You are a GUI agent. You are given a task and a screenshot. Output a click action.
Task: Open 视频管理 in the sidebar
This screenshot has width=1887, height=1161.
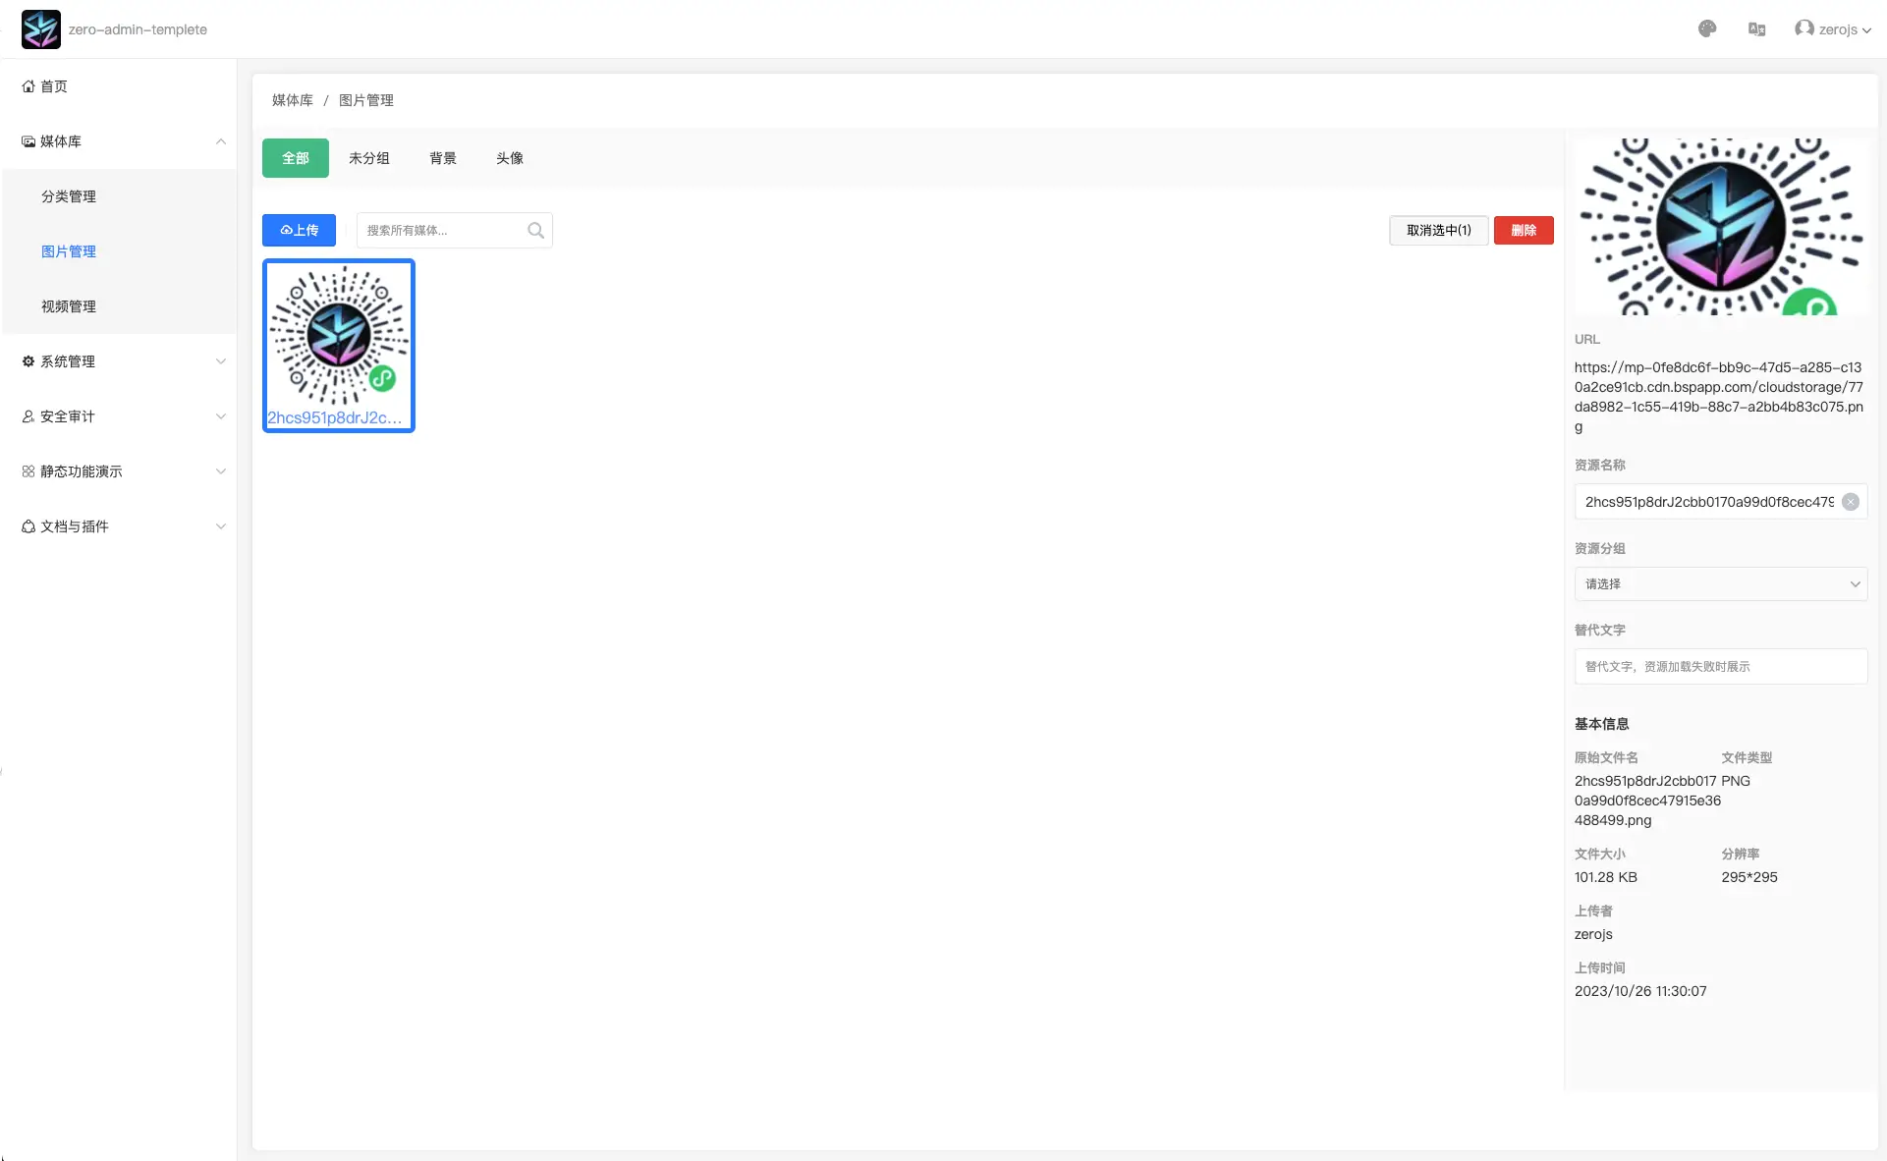point(118,306)
